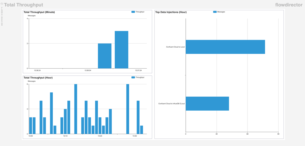Toggle the Throughput legend swatch in Hour chart
This screenshot has height=146, width=305.
point(133,77)
